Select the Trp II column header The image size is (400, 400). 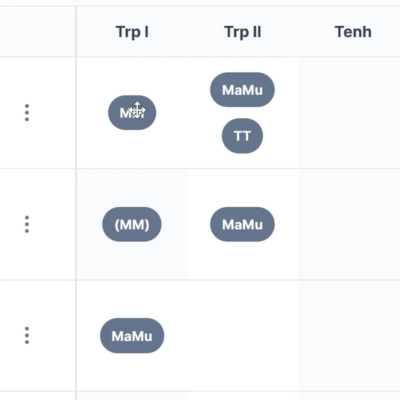click(242, 32)
